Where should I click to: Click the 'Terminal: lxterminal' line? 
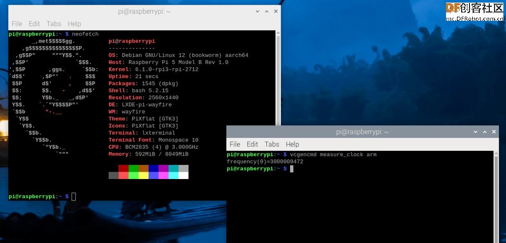click(x=142, y=133)
